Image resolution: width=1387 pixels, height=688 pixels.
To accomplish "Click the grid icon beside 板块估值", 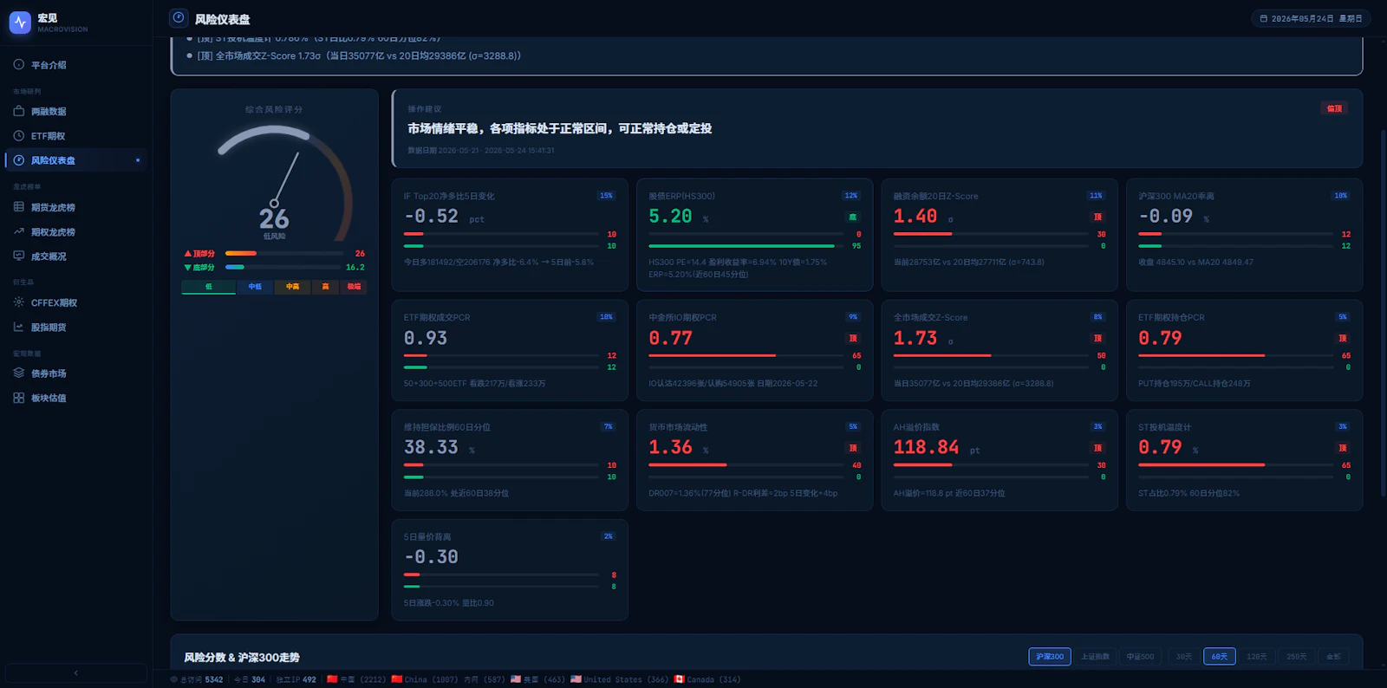I will click(x=18, y=398).
